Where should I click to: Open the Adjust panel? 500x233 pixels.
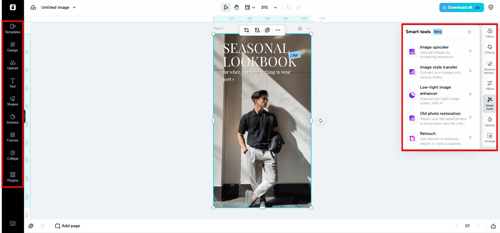(x=489, y=85)
